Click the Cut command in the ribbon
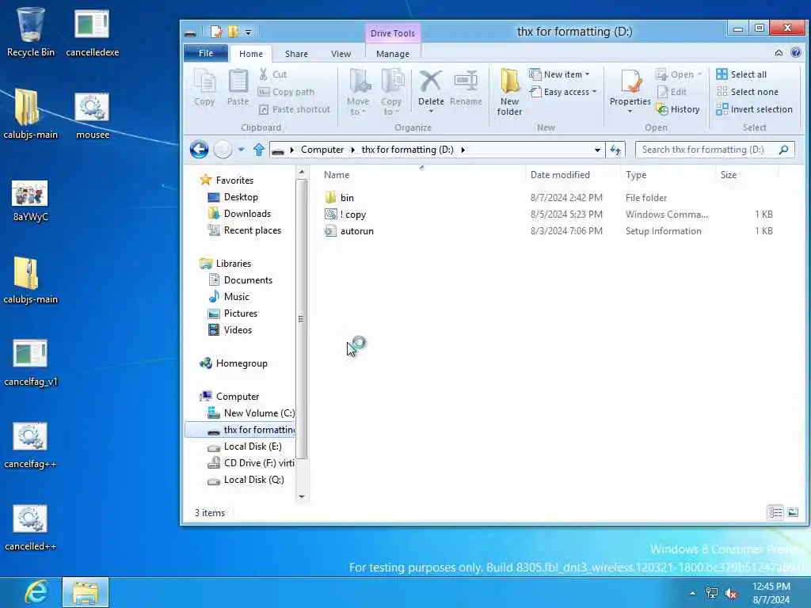 click(x=272, y=74)
